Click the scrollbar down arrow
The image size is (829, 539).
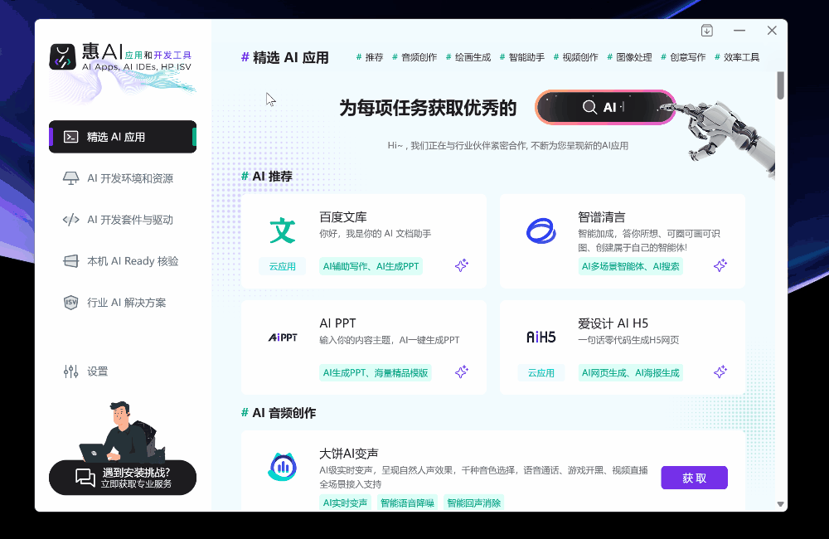coord(780,504)
